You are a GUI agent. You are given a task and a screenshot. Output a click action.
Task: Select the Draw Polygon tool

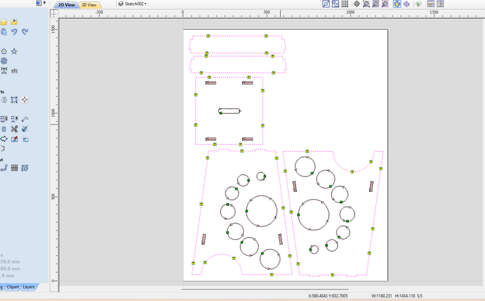4,51
